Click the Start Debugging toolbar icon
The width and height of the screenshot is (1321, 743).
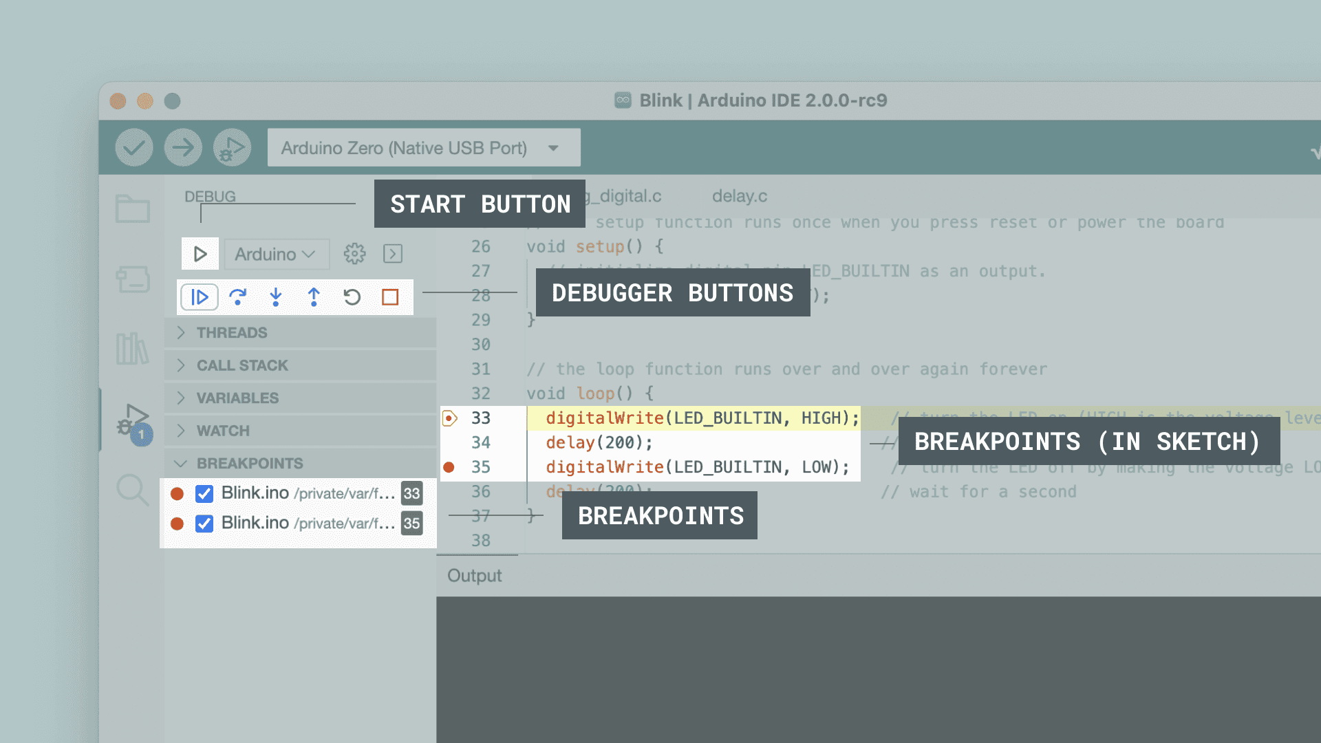coord(232,147)
